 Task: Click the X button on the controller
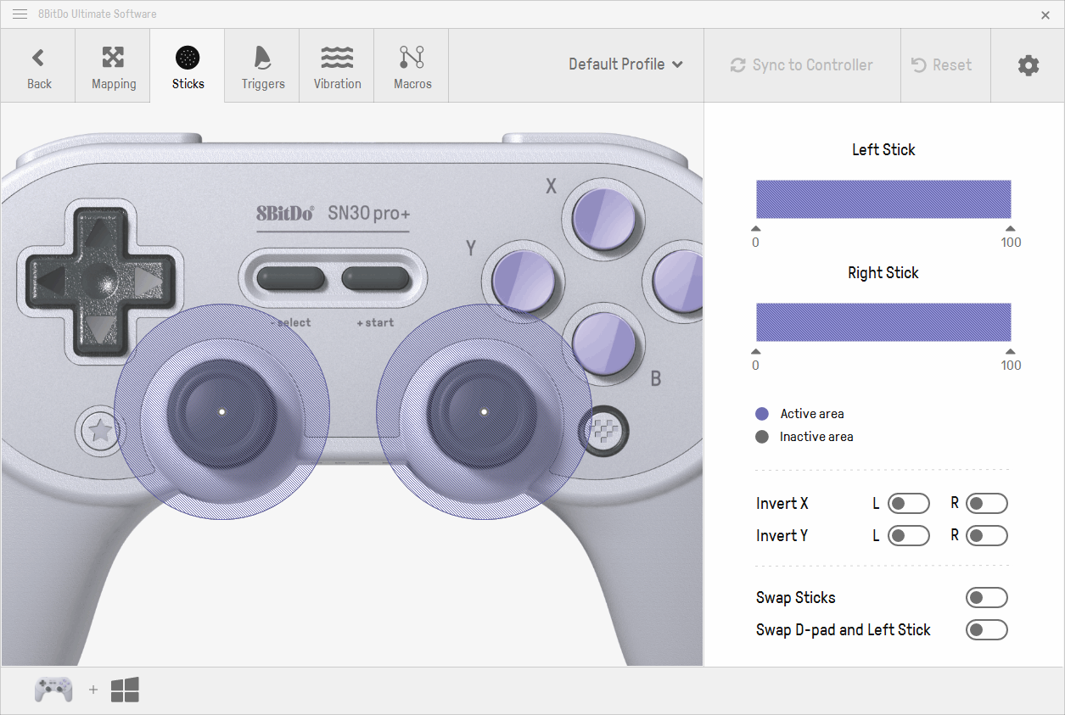point(604,218)
